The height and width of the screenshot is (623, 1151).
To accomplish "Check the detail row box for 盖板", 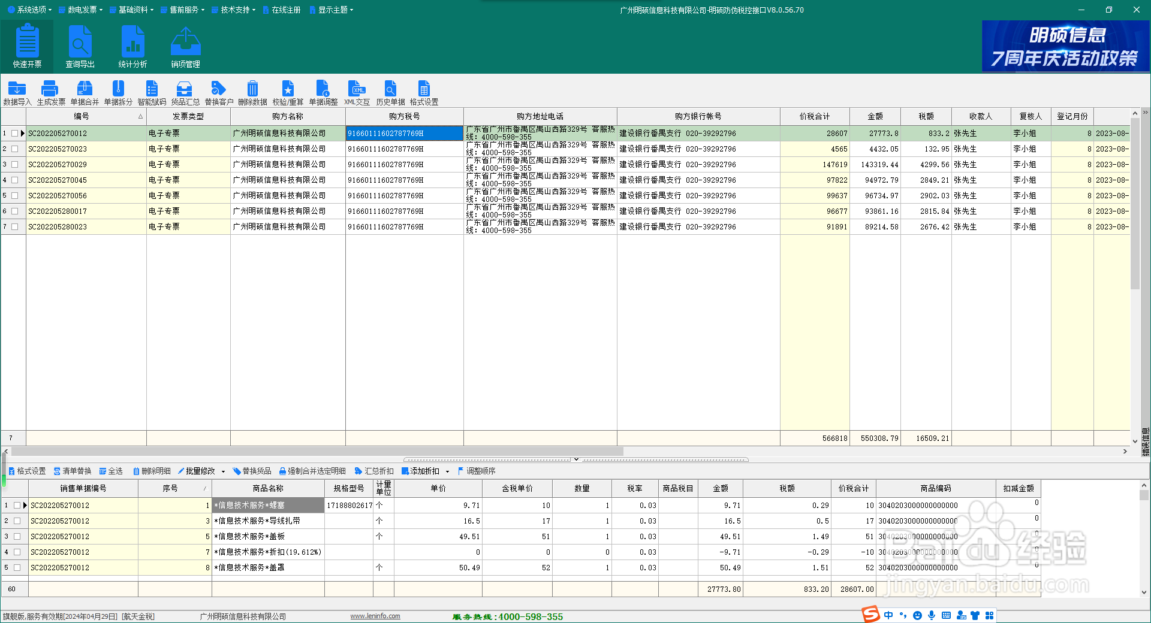I will tap(17, 537).
